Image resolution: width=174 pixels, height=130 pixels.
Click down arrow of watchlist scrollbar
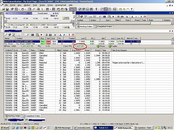172,43
